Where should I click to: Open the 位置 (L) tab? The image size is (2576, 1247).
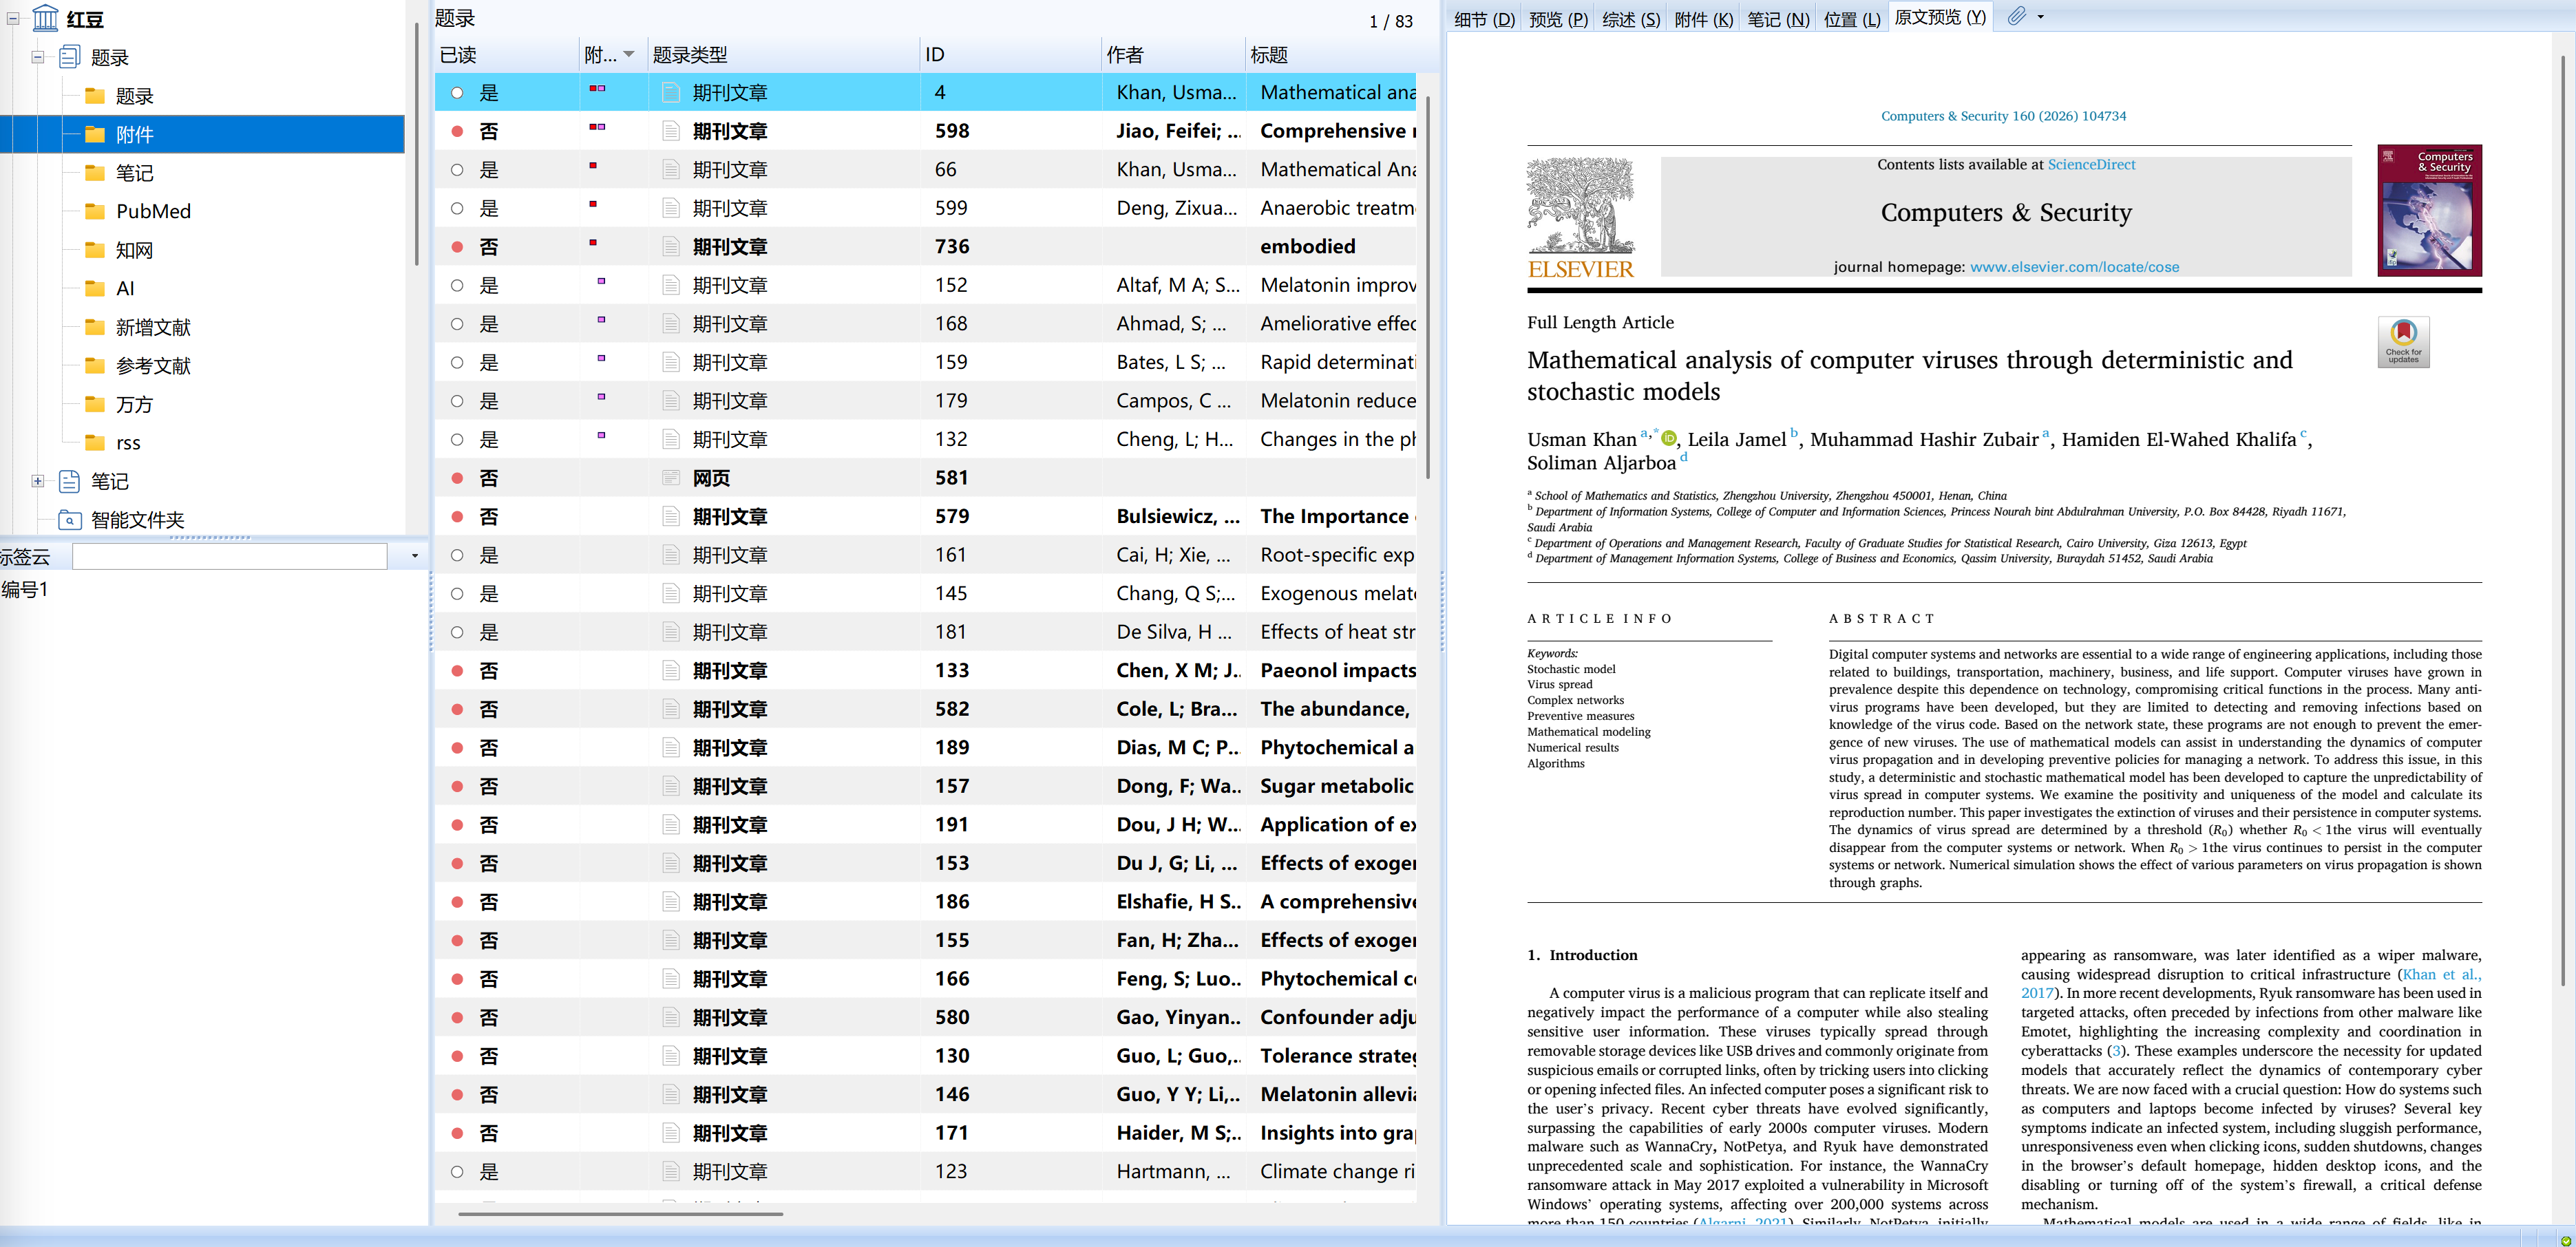click(x=1852, y=19)
